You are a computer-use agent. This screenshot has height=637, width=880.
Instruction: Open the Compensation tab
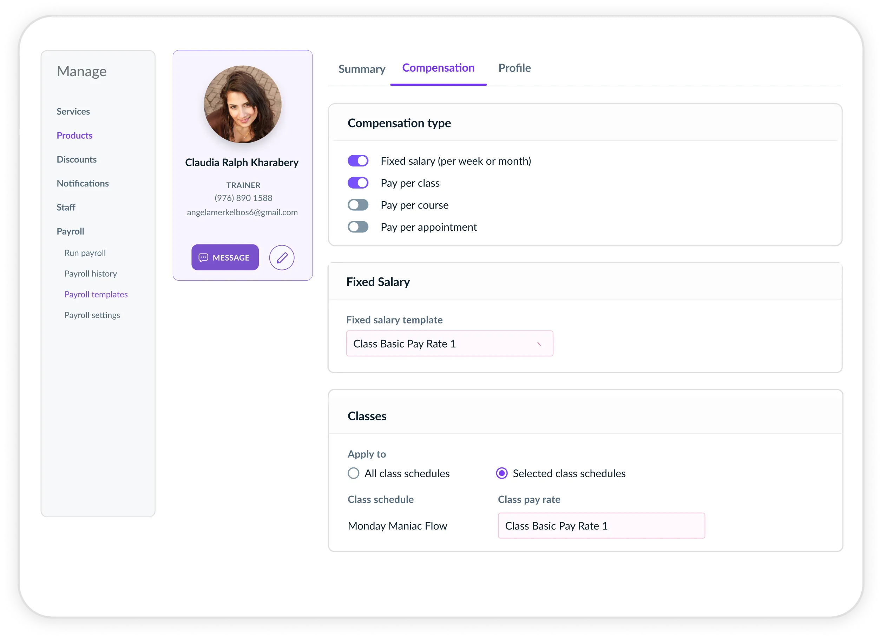click(x=438, y=68)
